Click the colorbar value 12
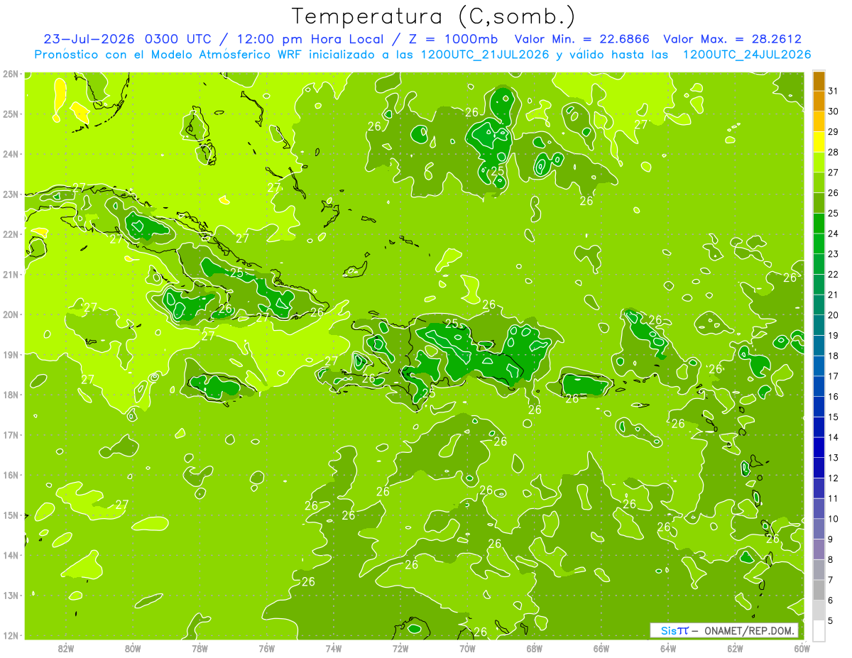The width and height of the screenshot is (852, 658). click(834, 478)
